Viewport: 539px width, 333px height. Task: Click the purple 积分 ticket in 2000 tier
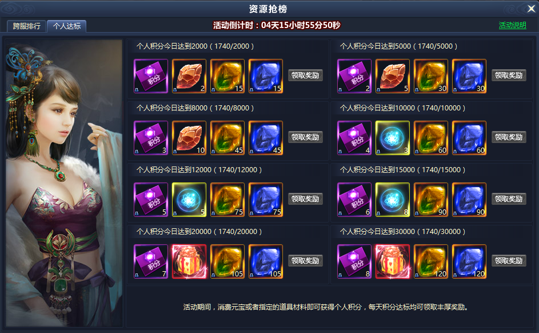[151, 76]
